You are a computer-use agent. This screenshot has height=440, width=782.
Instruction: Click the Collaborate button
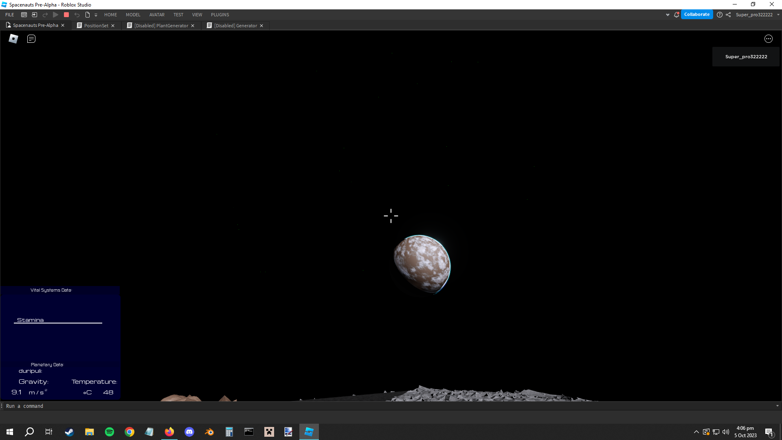click(x=697, y=14)
